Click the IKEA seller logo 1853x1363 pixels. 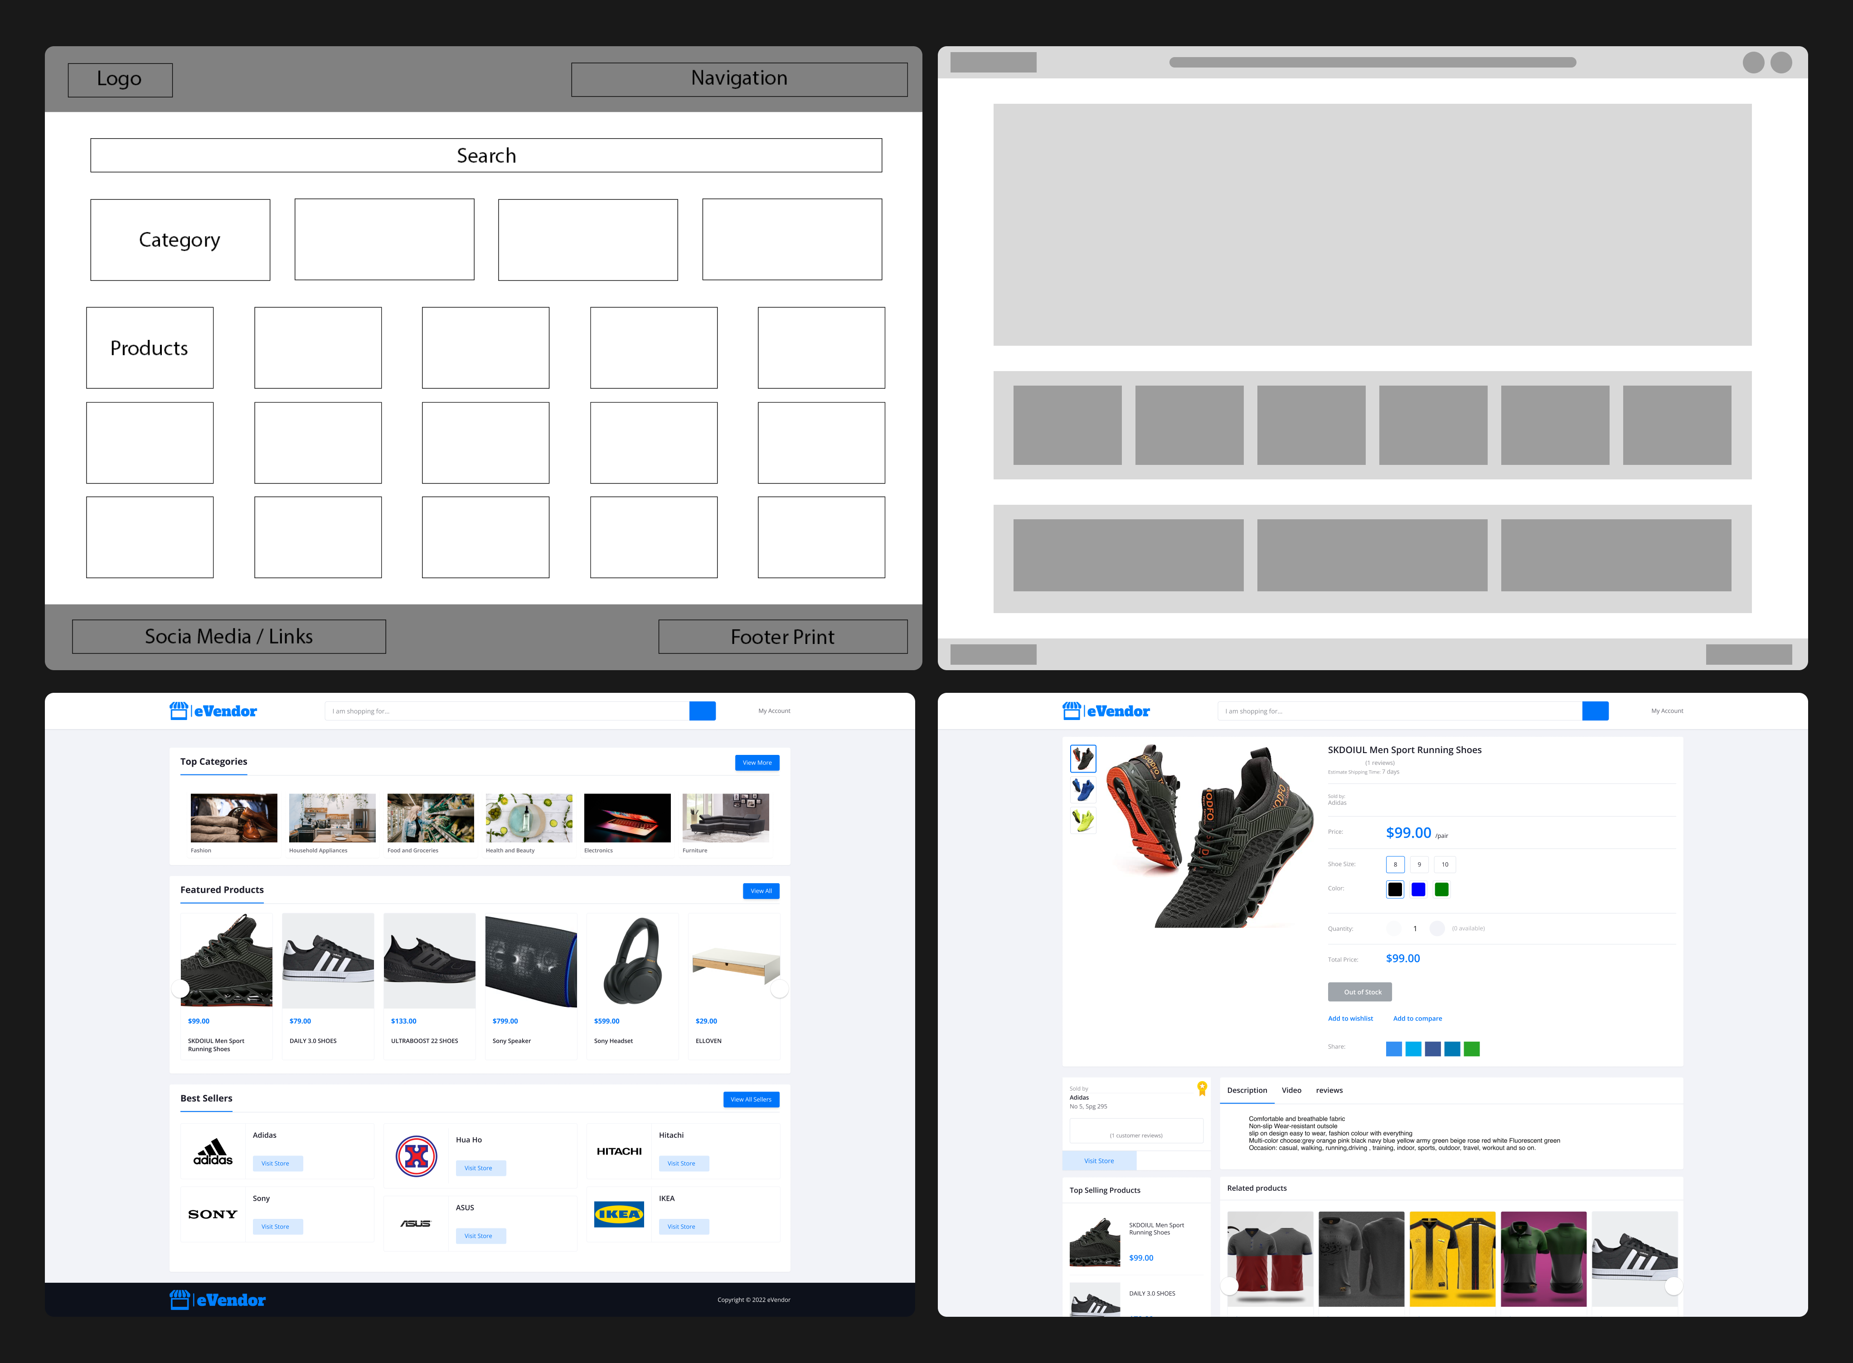coord(619,1213)
